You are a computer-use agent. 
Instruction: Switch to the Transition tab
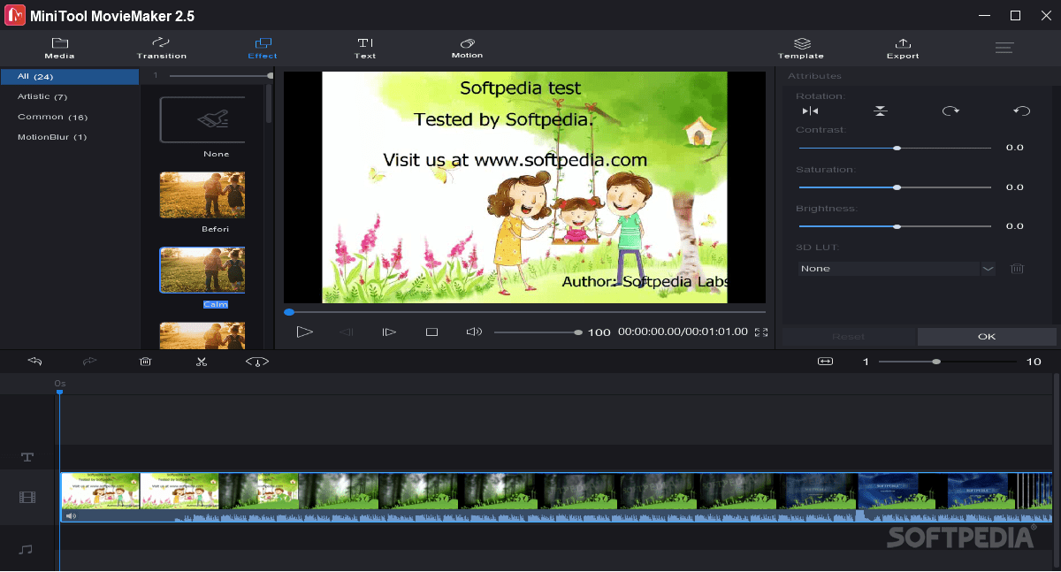coord(161,48)
